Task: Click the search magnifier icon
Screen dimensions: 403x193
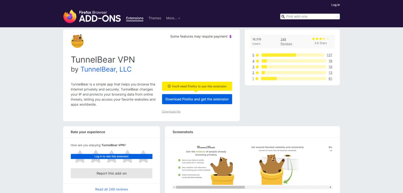Action: [x=283, y=17]
